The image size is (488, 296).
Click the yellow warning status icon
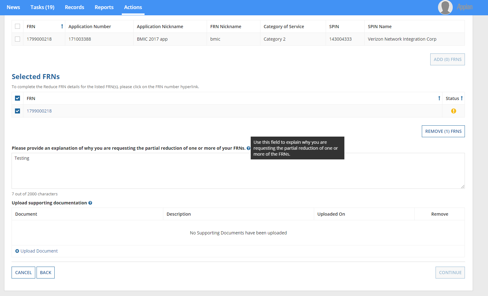[453, 111]
